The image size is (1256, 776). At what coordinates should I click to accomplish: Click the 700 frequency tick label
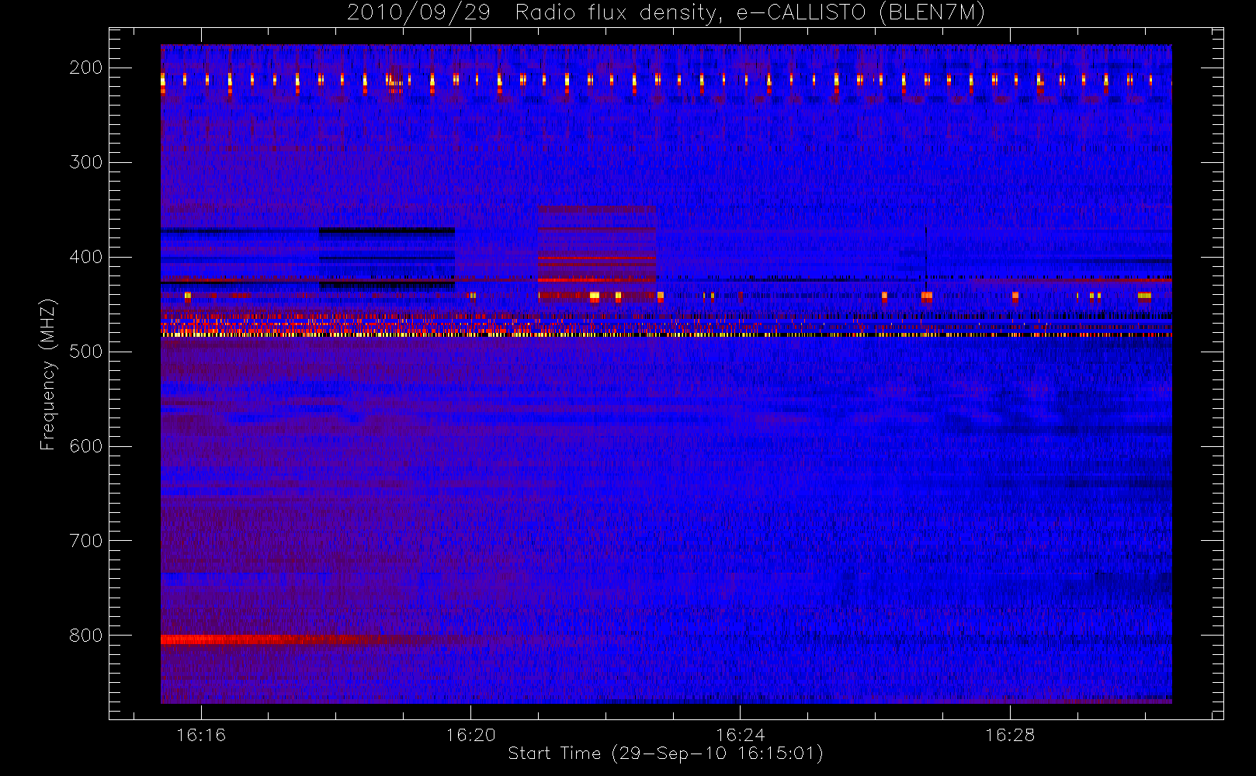[x=86, y=541]
